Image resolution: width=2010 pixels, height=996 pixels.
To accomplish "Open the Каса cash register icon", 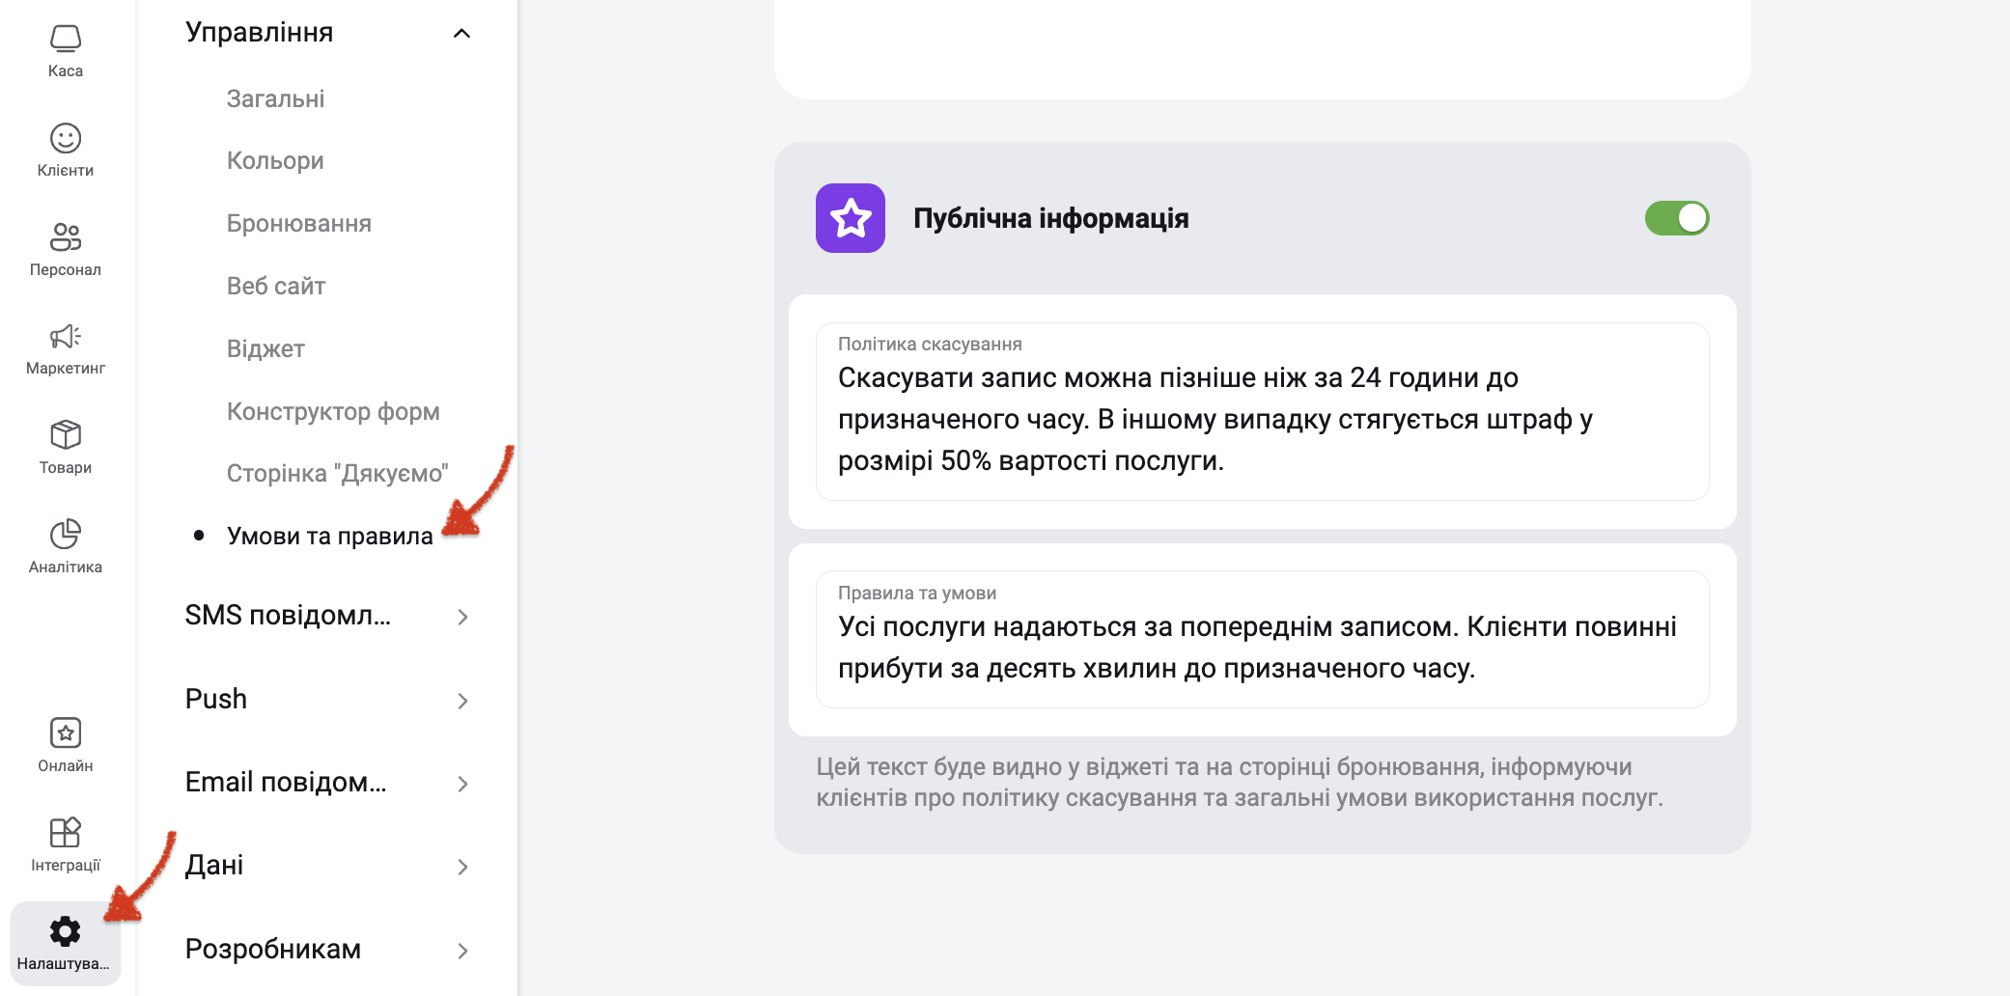I will click(66, 40).
